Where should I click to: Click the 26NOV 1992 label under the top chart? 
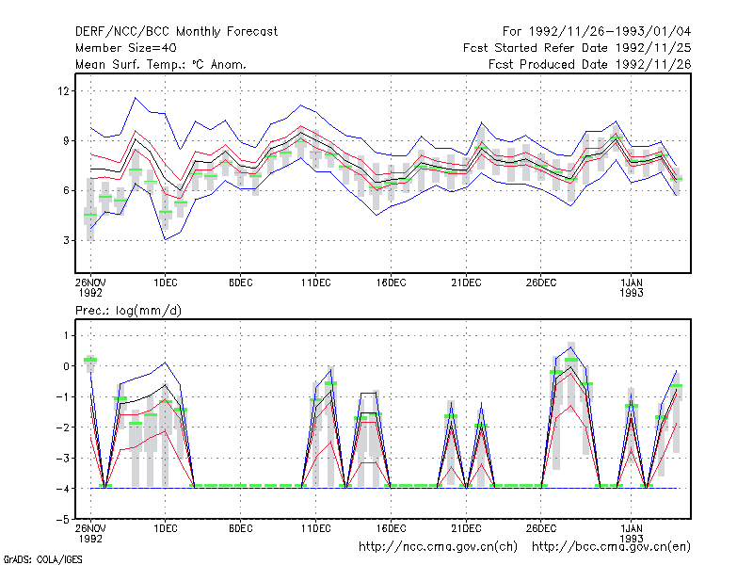[90, 287]
